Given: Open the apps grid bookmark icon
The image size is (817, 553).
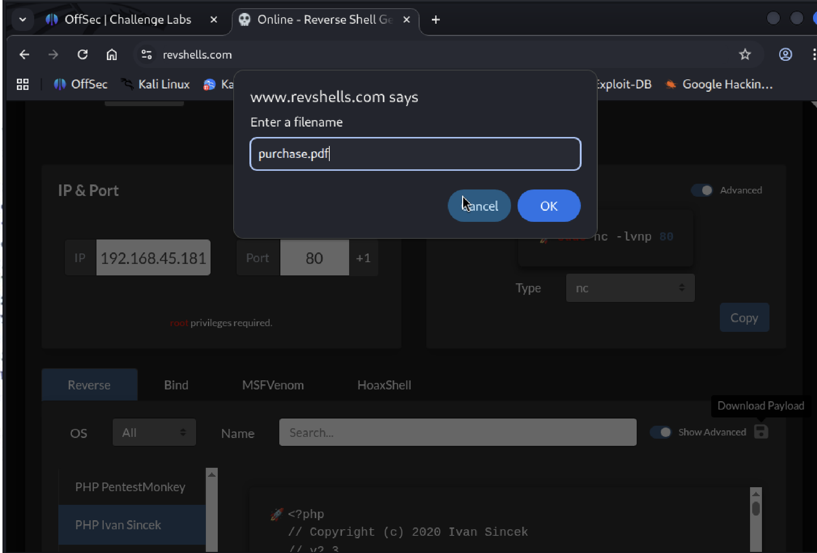Looking at the screenshot, I should [x=23, y=84].
